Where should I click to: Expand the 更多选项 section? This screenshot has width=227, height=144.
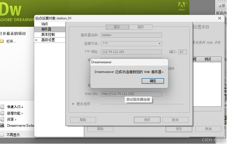pos(73,104)
